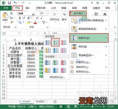Screen dimensions: 118x109
Task: Open Icon Sets submenu
Action: coord(89,55)
